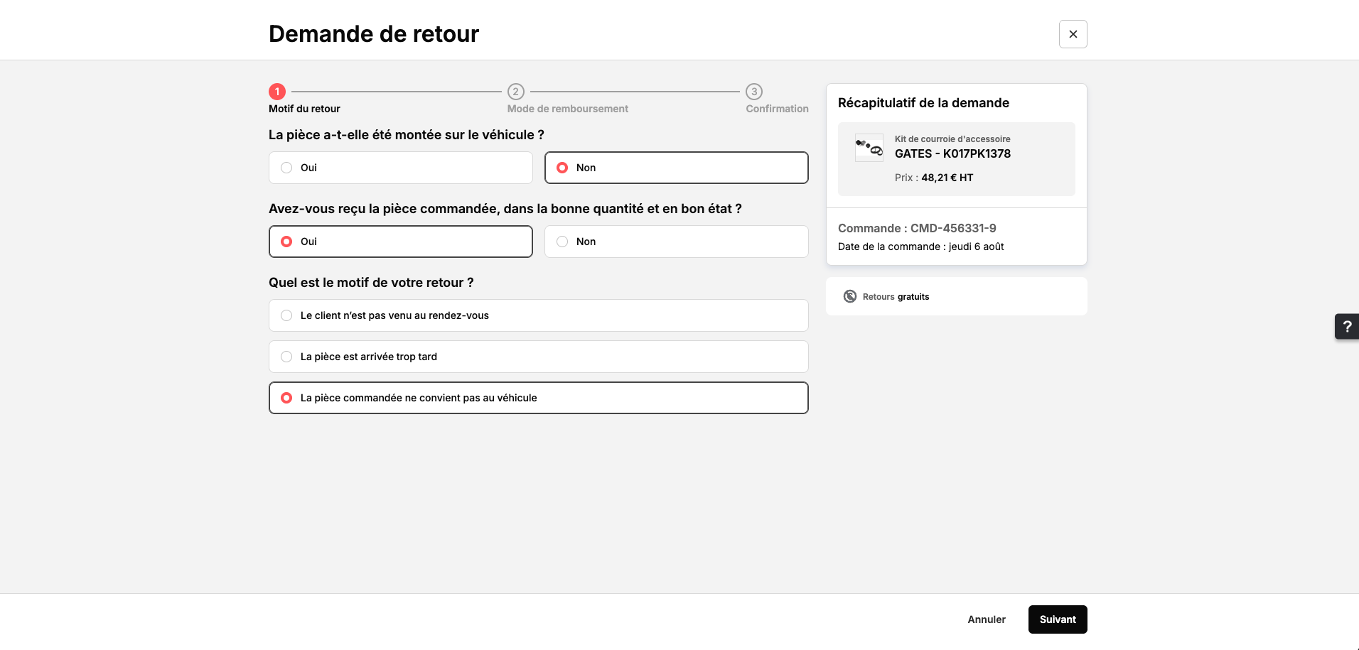Click the Commande : CMD-456331-9 text

(917, 228)
